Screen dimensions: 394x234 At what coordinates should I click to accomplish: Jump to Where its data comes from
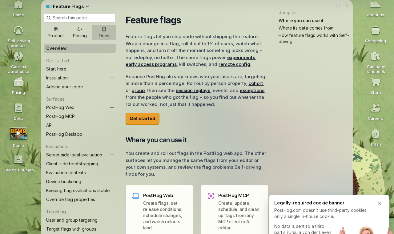tap(306, 28)
